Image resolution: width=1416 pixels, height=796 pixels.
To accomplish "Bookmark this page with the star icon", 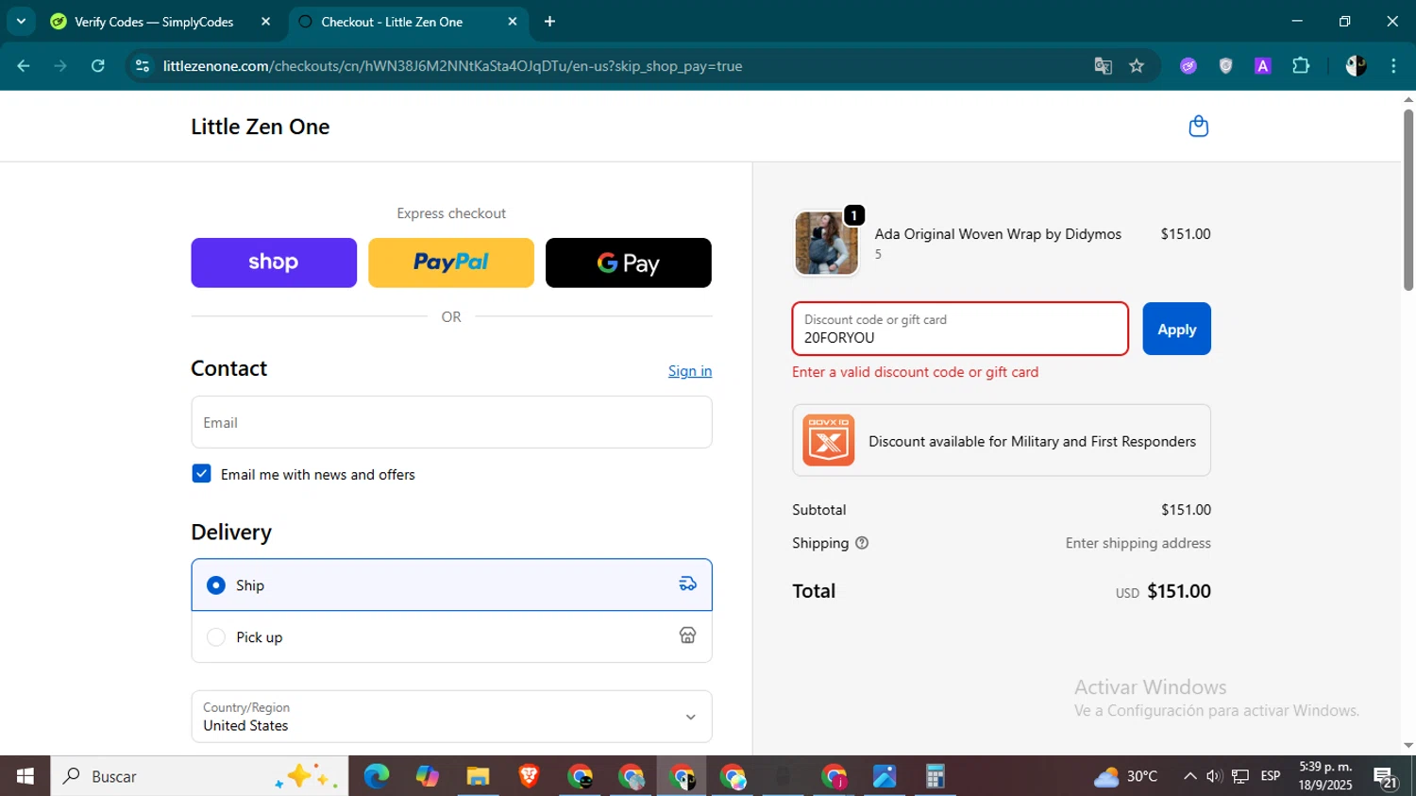I will [1137, 66].
